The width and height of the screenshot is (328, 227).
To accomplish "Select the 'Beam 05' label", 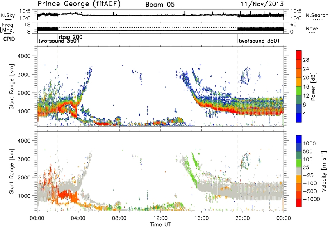I will (160, 5).
